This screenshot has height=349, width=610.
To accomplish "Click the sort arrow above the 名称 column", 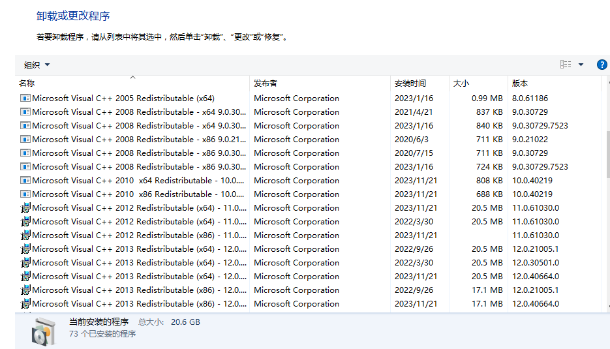I will click(132, 77).
